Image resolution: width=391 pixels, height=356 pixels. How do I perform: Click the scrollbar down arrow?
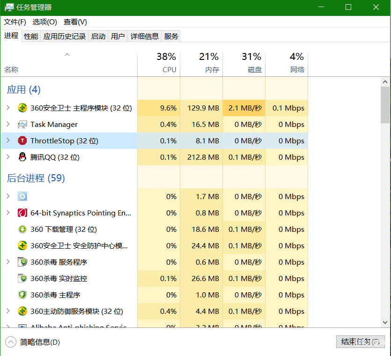[x=385, y=322]
